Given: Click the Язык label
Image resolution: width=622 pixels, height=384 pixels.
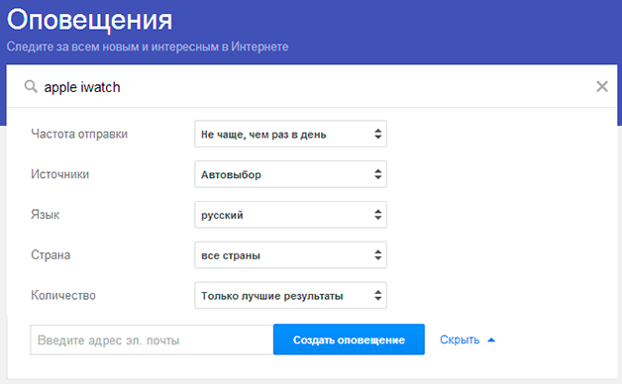Looking at the screenshot, I should pyautogui.click(x=46, y=215).
